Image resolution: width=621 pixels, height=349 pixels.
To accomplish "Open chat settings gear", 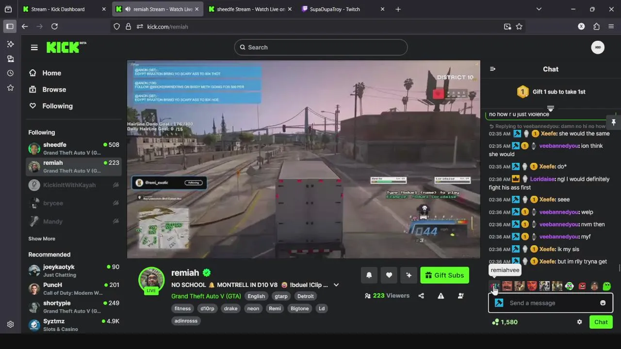I will pyautogui.click(x=579, y=322).
